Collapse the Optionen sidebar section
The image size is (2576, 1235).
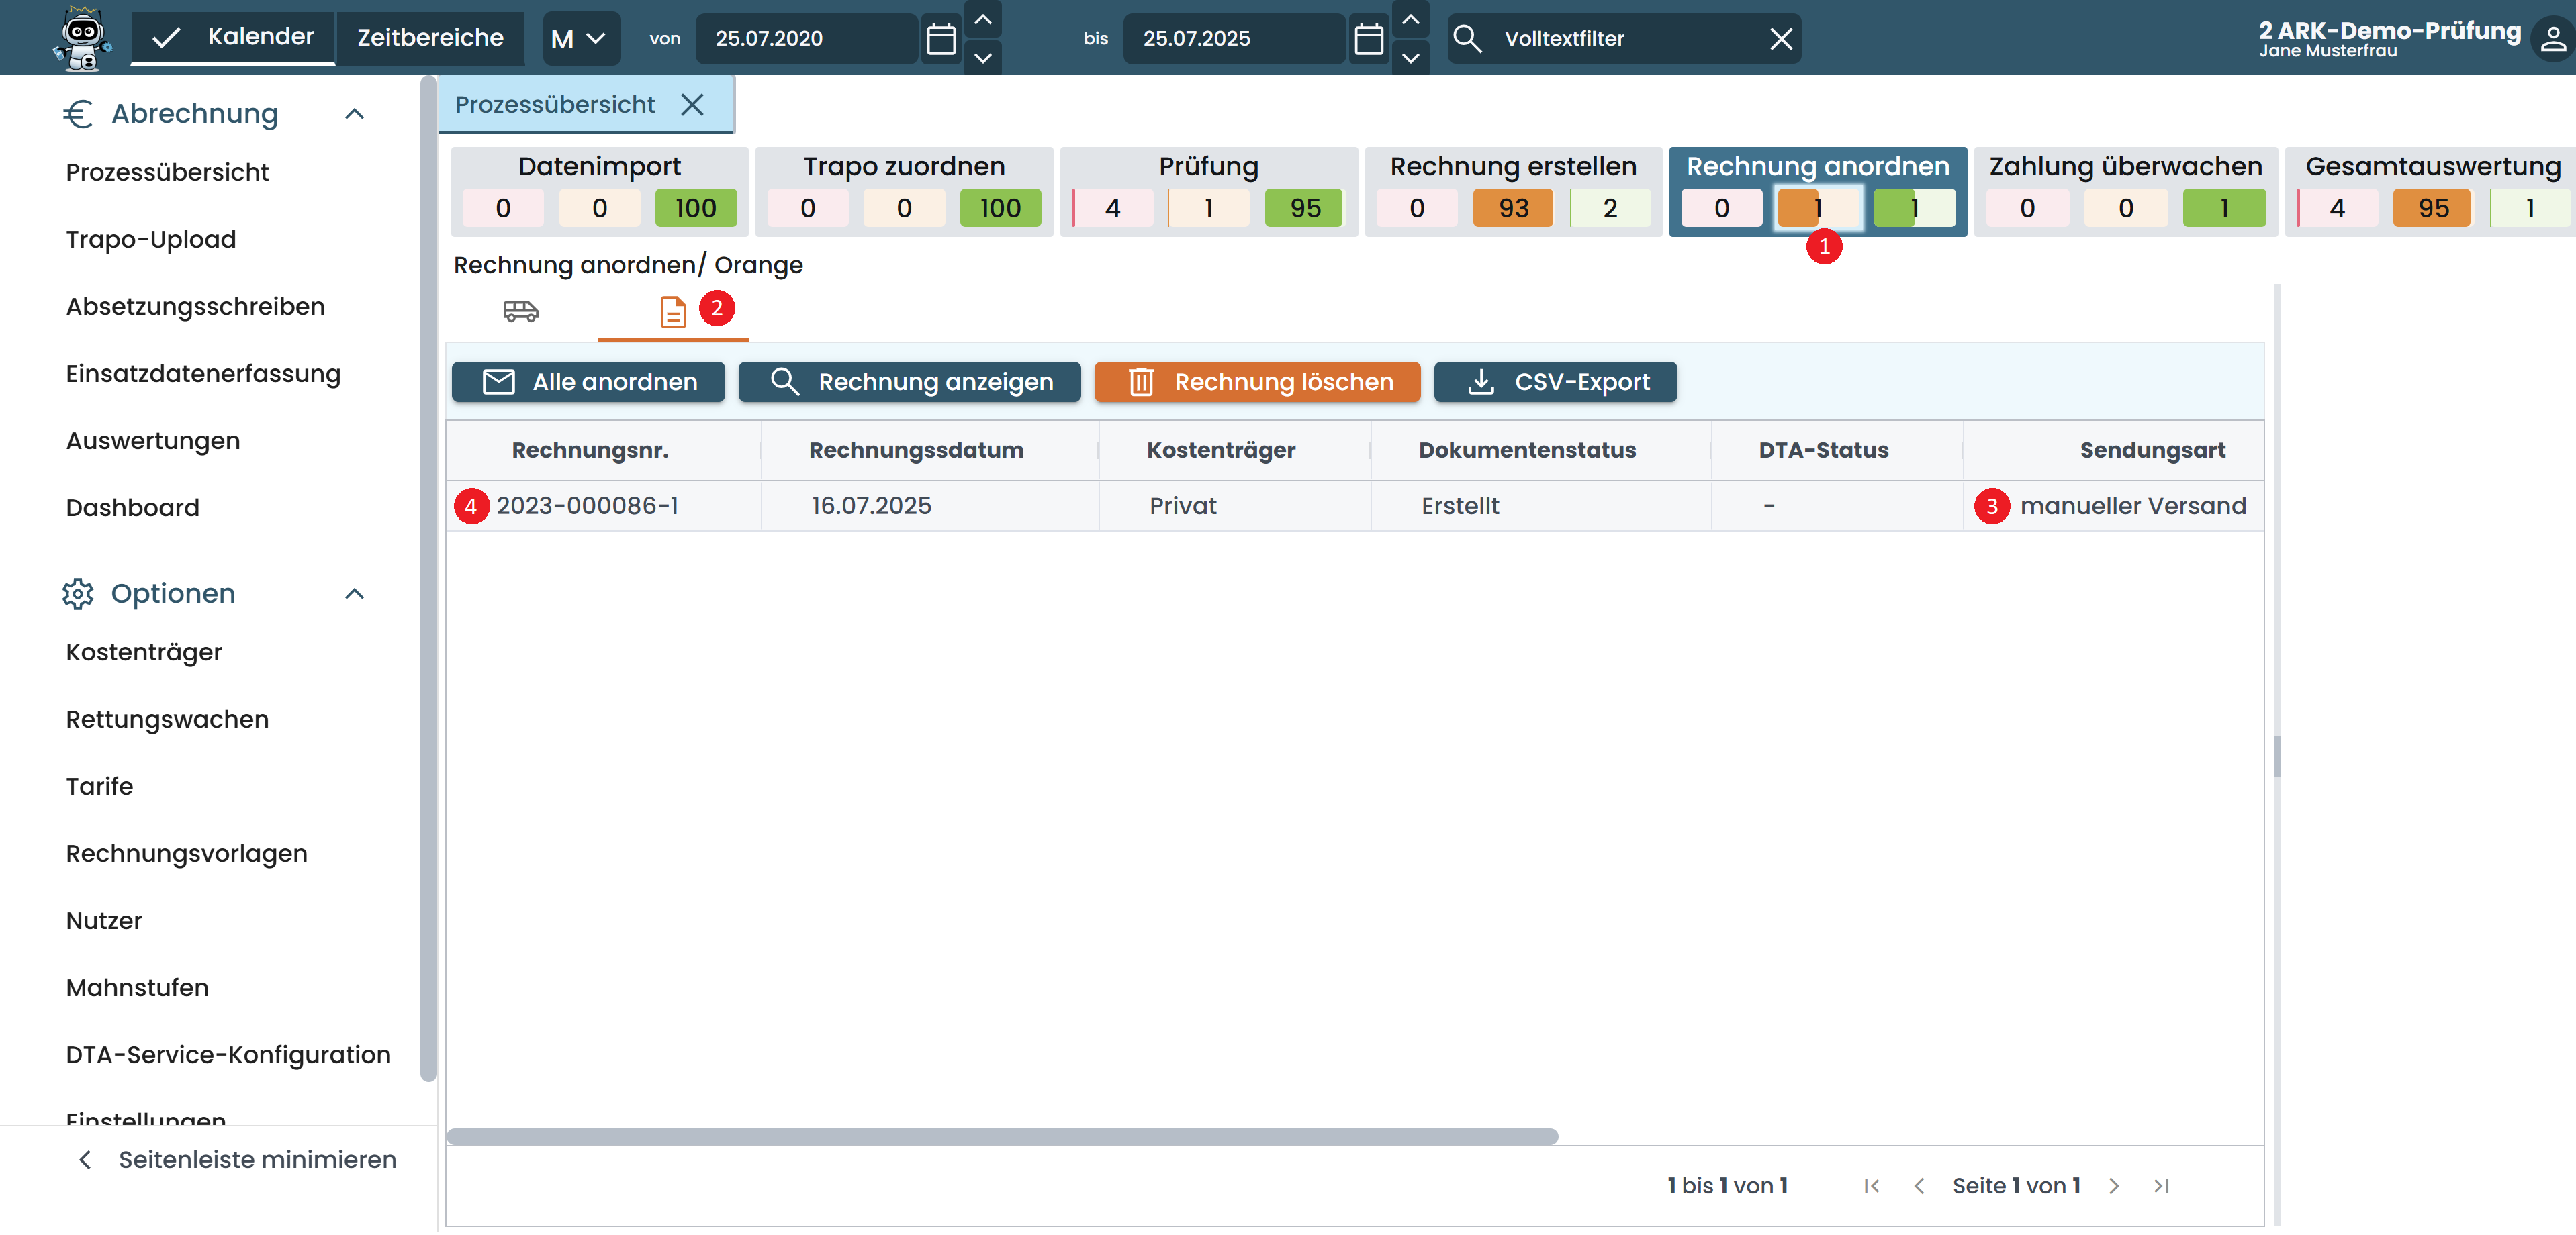pyautogui.click(x=354, y=595)
